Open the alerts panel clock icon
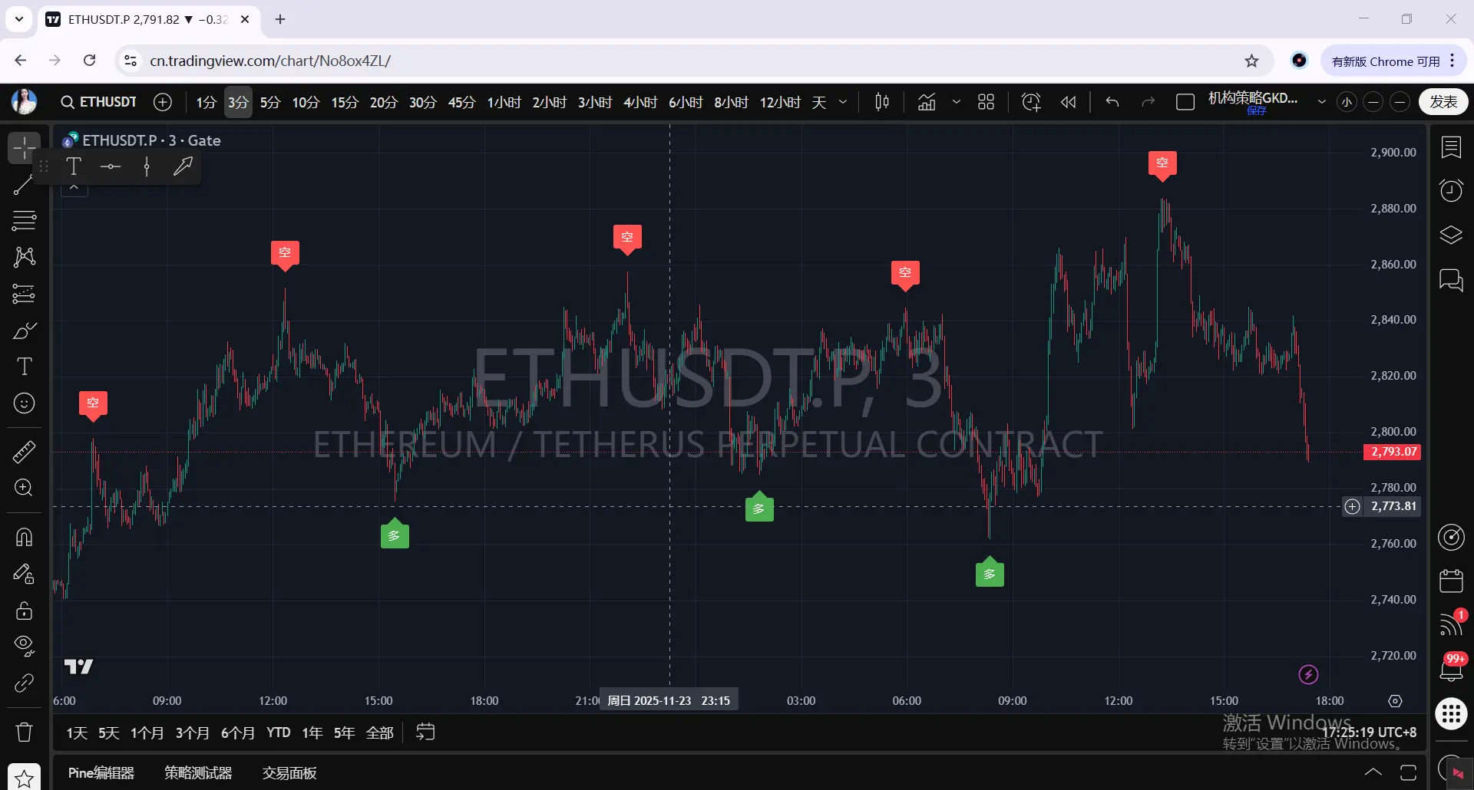 click(1451, 190)
